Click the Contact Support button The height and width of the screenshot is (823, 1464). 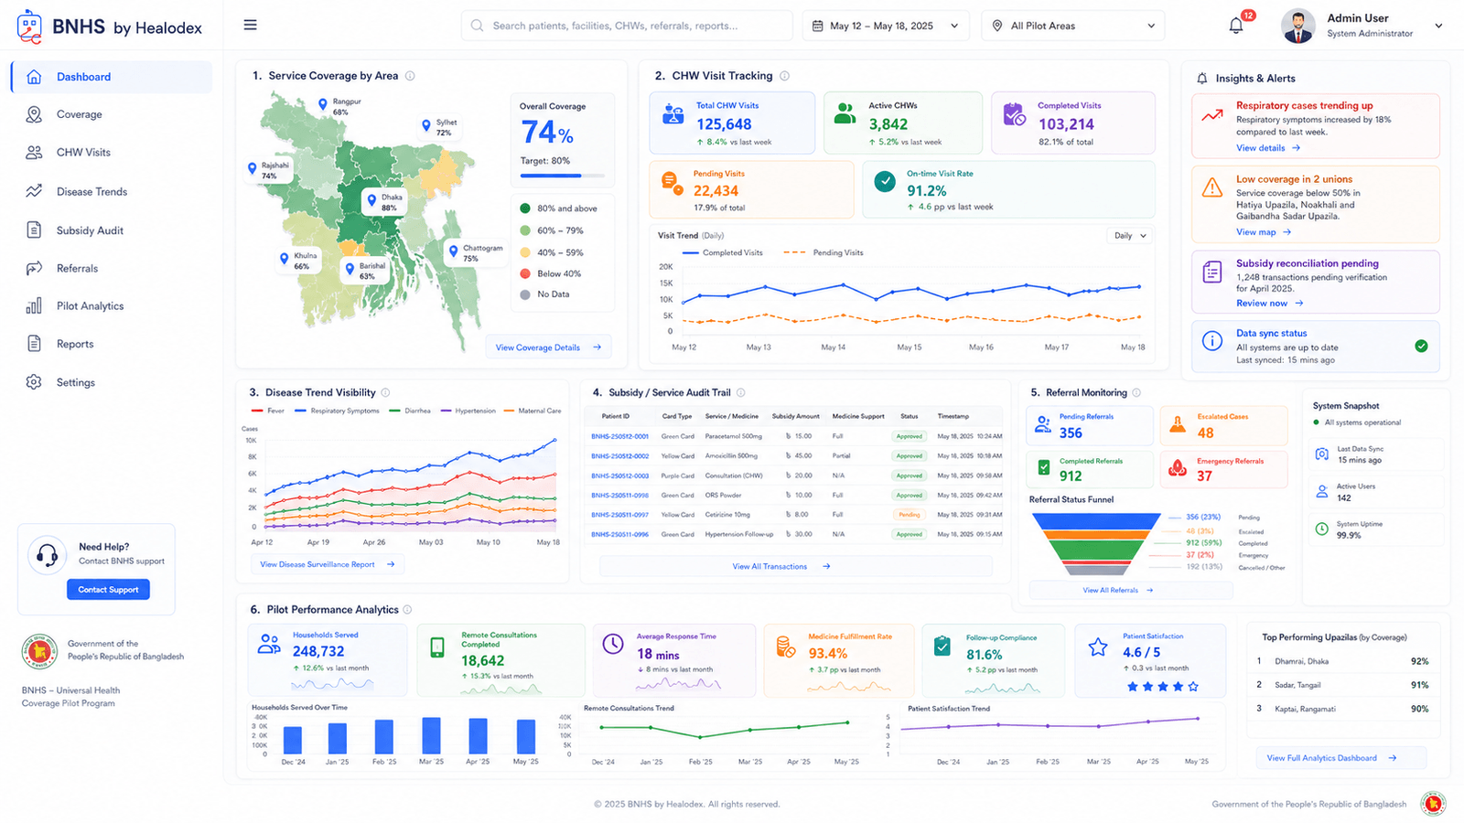[108, 590]
